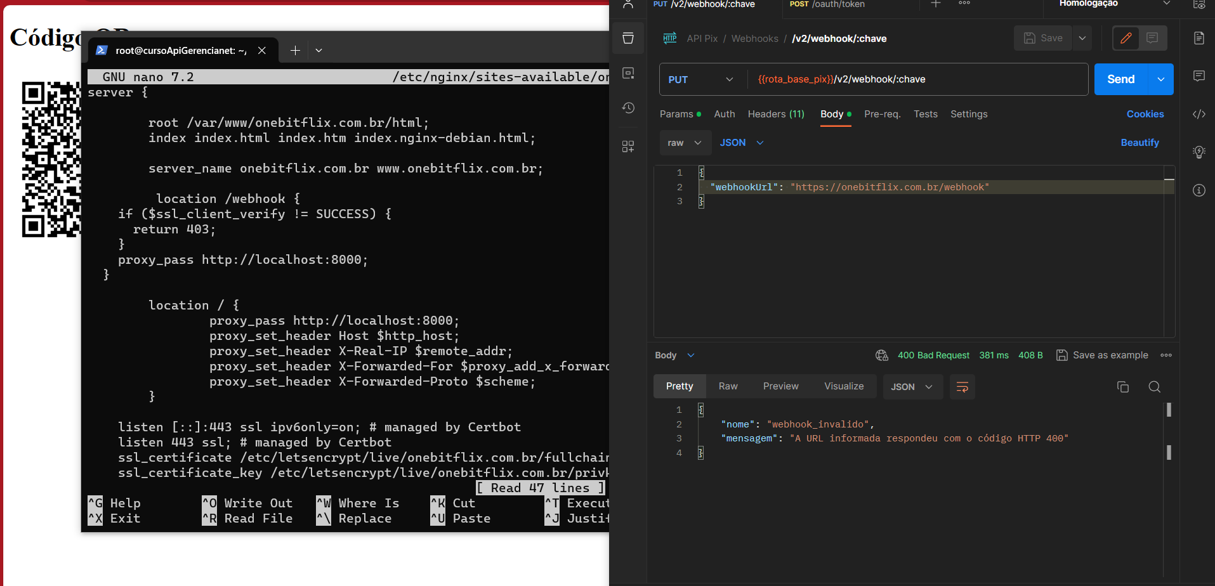The width and height of the screenshot is (1215, 586).
Task: Select Raw response view
Action: pyautogui.click(x=728, y=386)
